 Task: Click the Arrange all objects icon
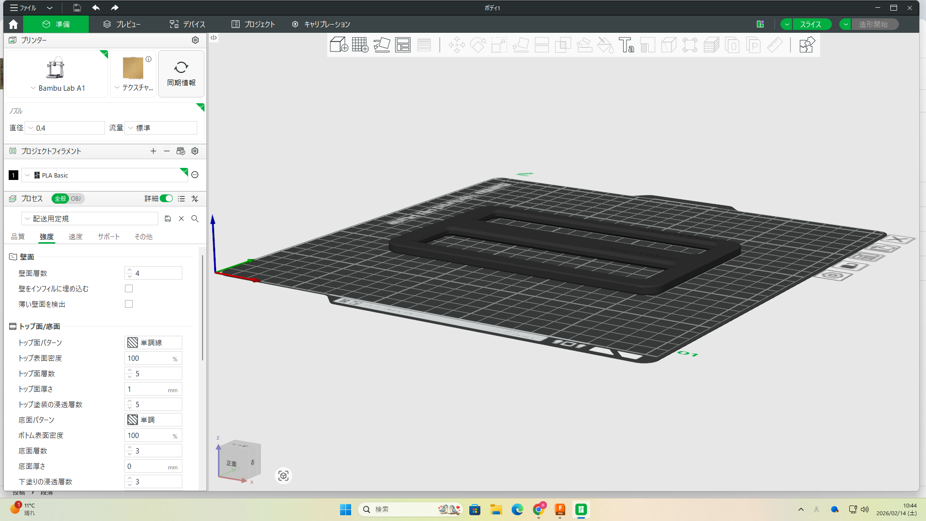tap(403, 45)
